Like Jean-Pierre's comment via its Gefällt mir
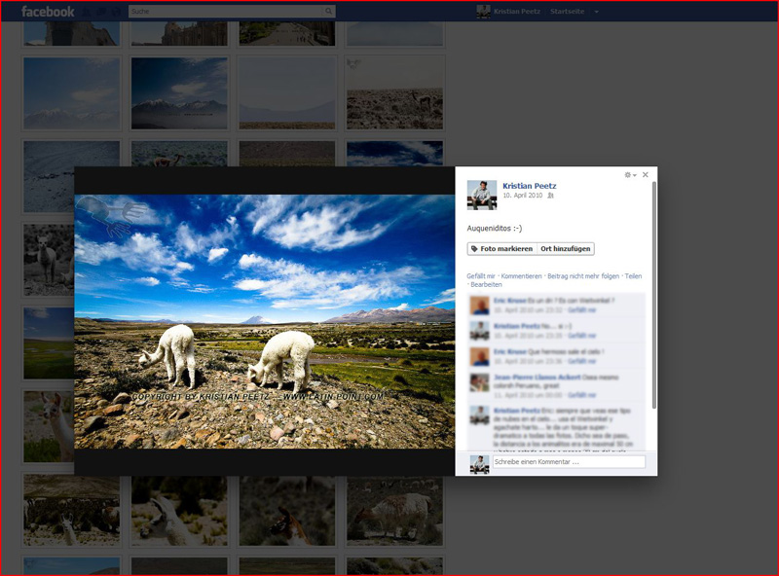Viewport: 779px width, 576px height. coord(581,395)
